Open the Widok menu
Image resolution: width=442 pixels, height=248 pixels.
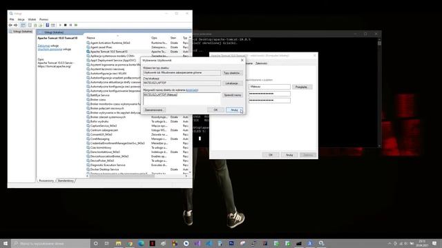tap(32, 19)
